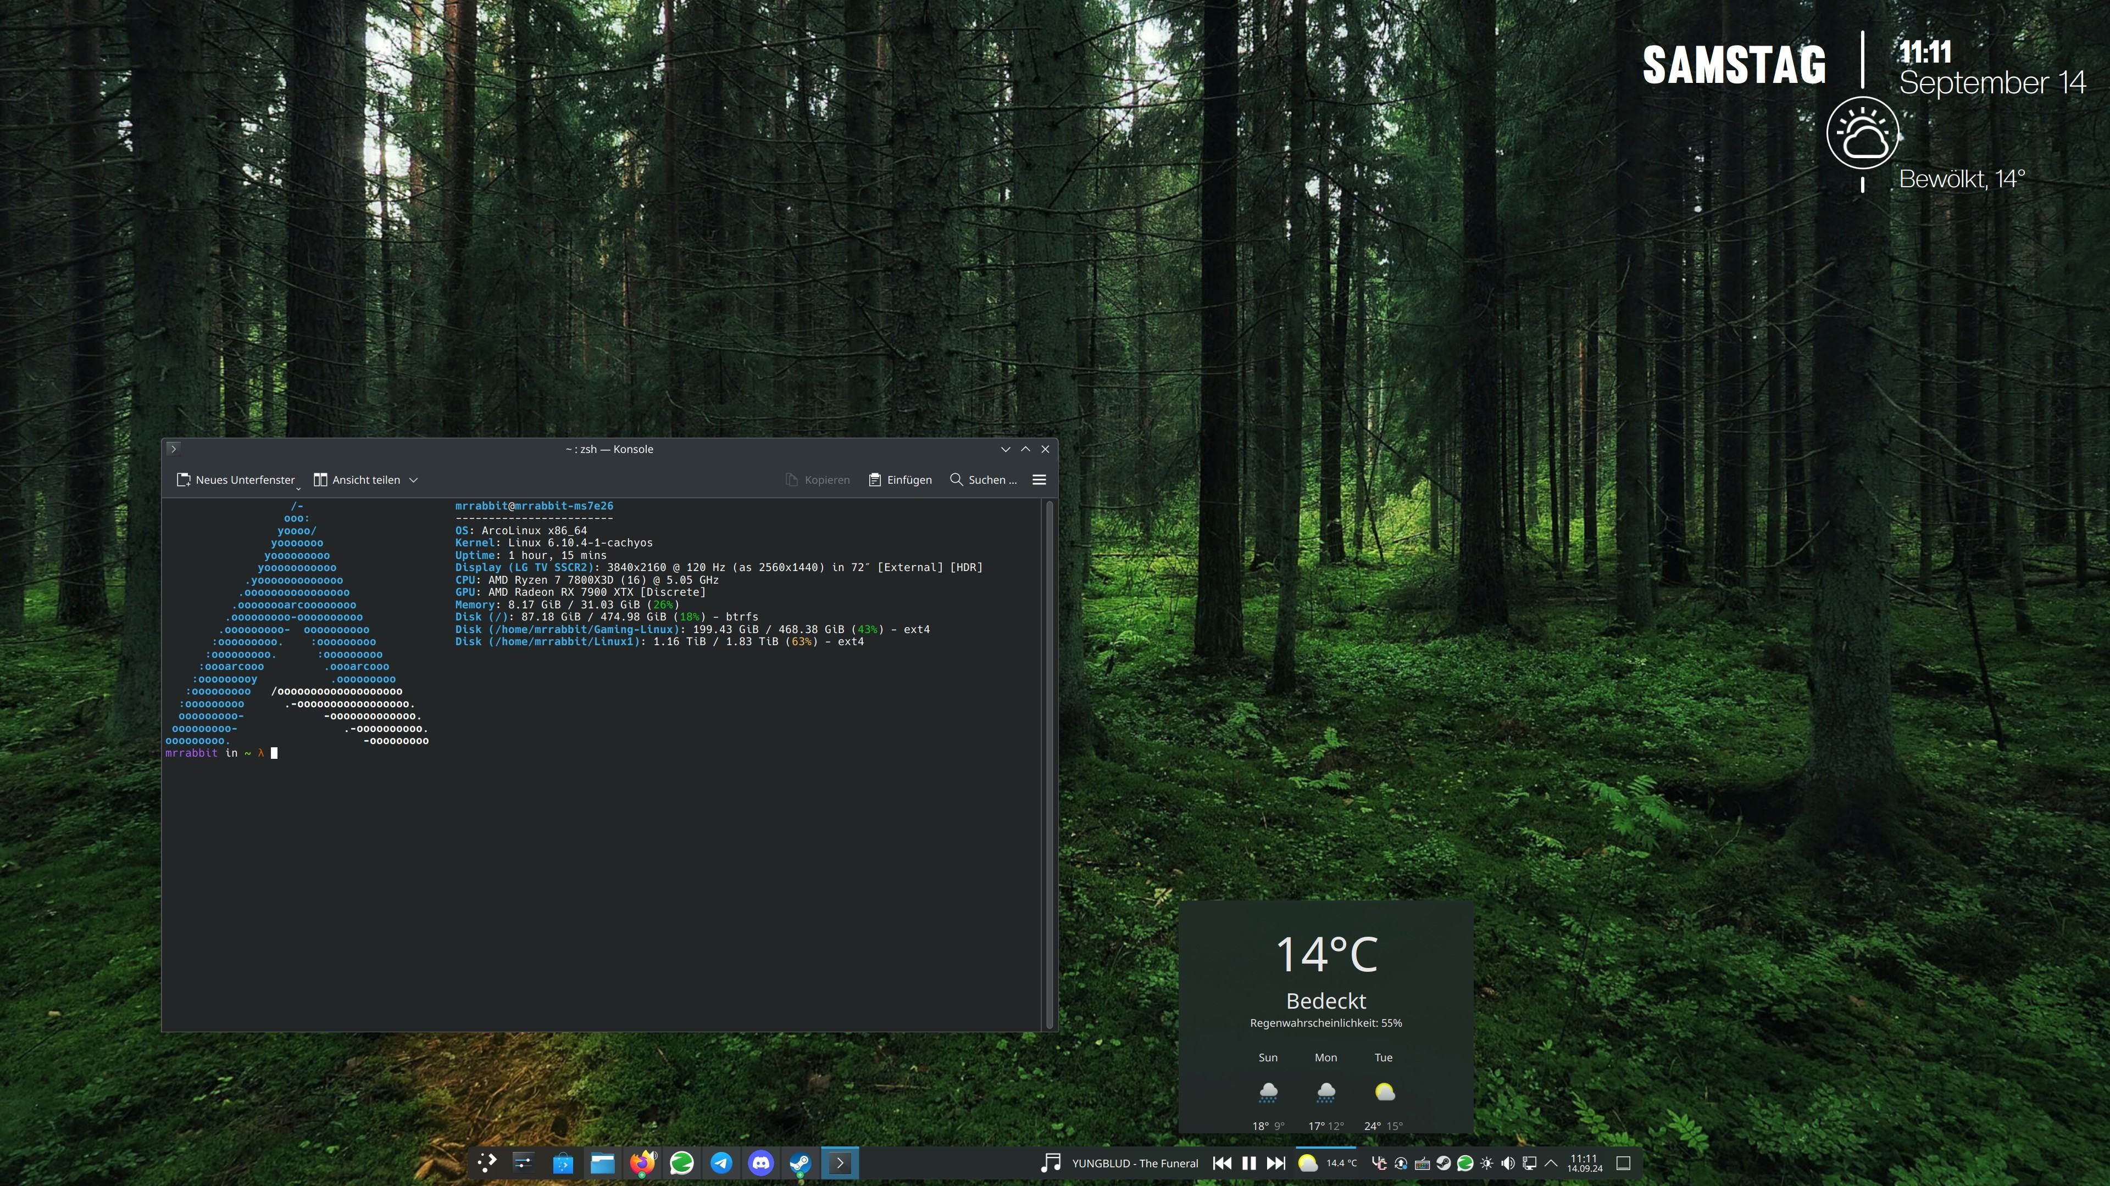Open Firefox from the taskbar
This screenshot has height=1186, width=2110.
tap(643, 1163)
